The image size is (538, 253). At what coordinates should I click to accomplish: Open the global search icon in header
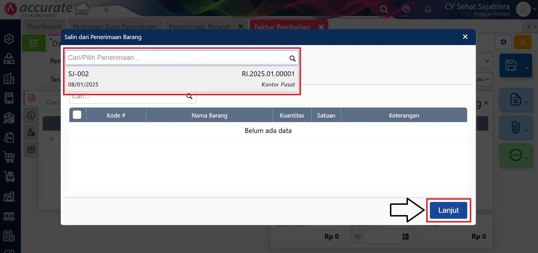384,9
